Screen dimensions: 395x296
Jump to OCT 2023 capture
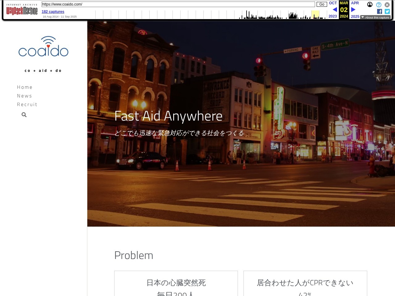333,3
